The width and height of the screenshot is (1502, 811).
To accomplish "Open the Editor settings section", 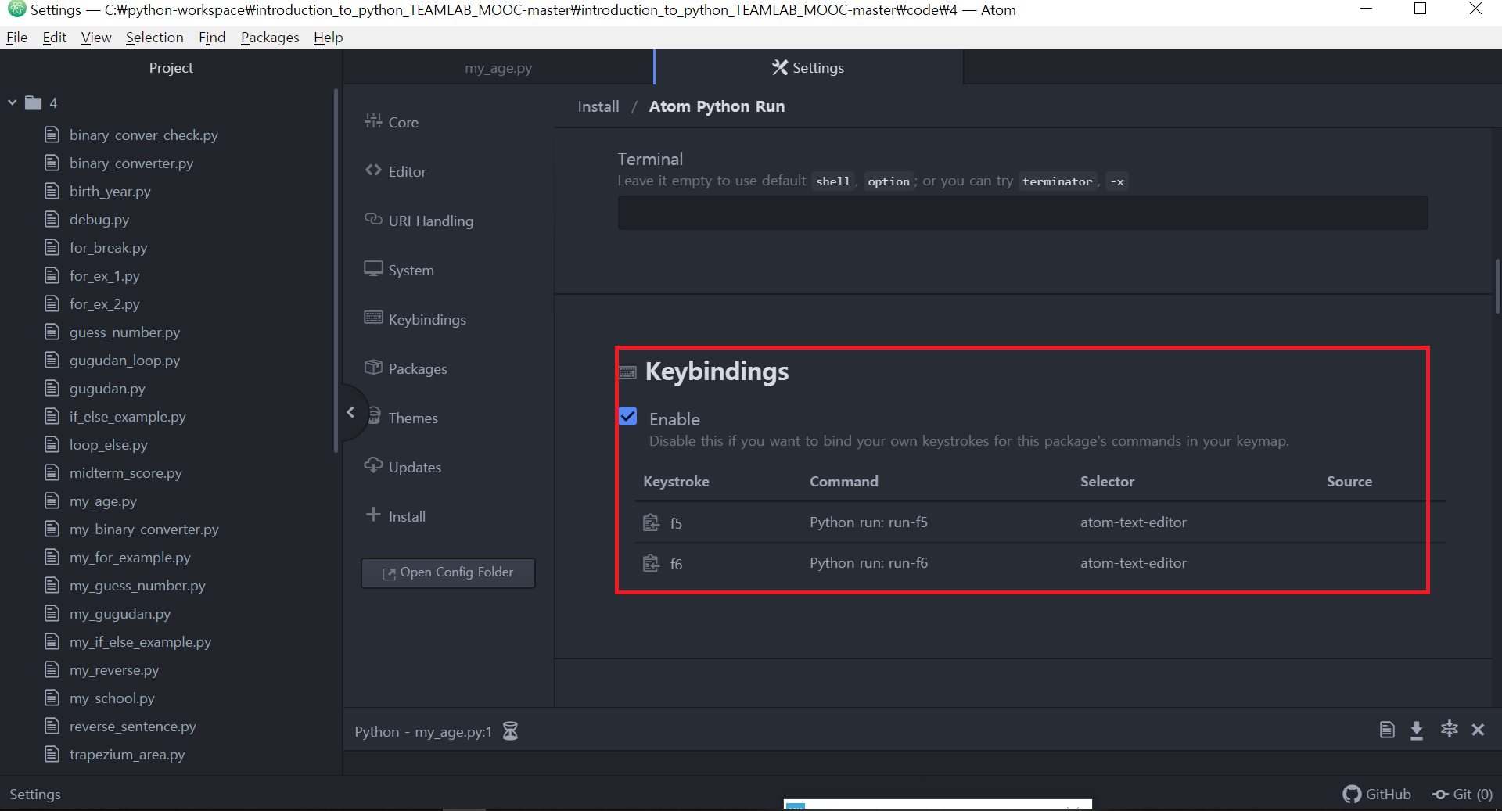I will pos(395,171).
